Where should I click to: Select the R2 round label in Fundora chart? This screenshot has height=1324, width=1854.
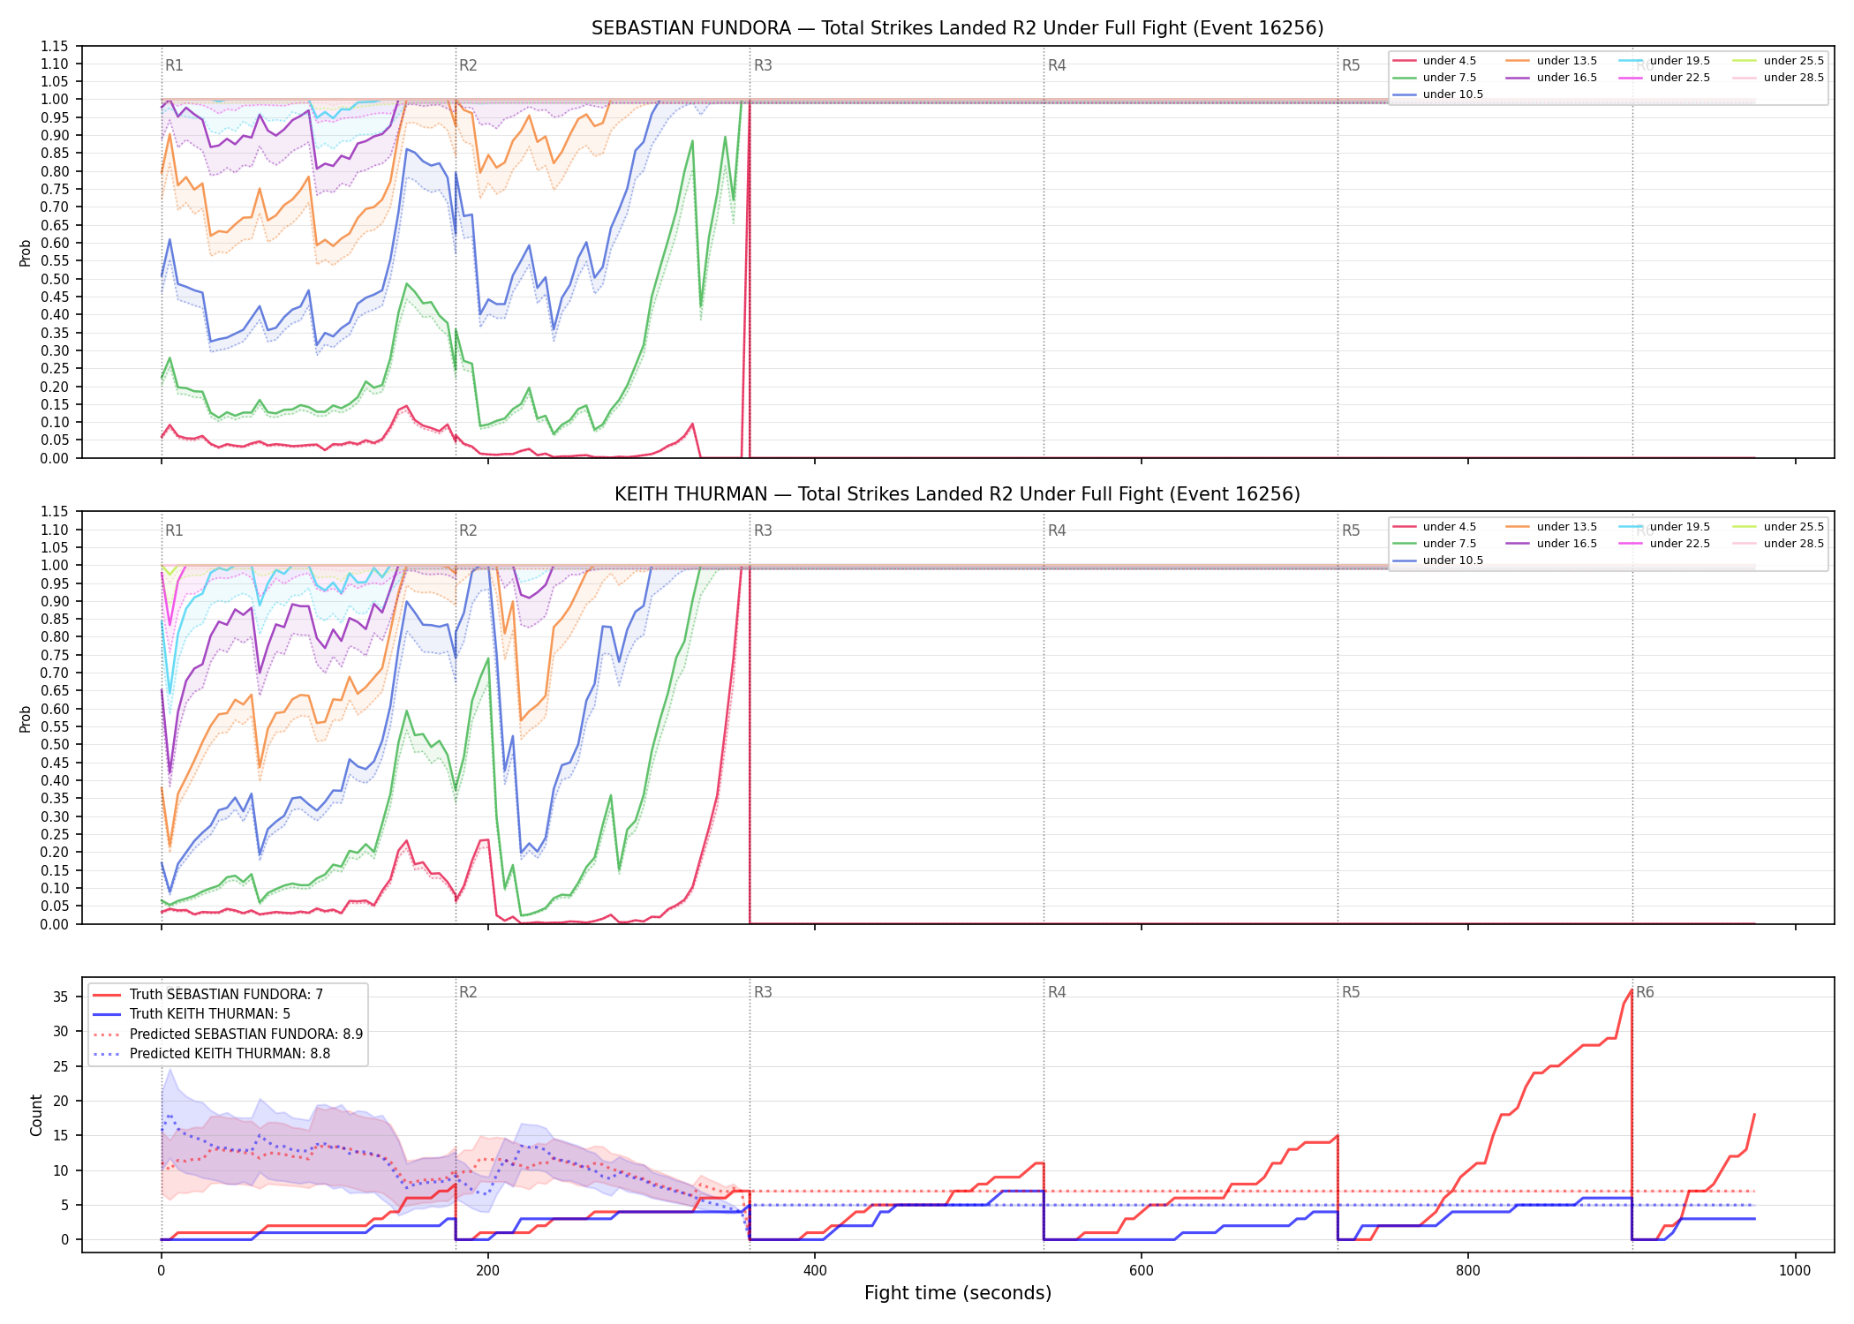[x=468, y=65]
